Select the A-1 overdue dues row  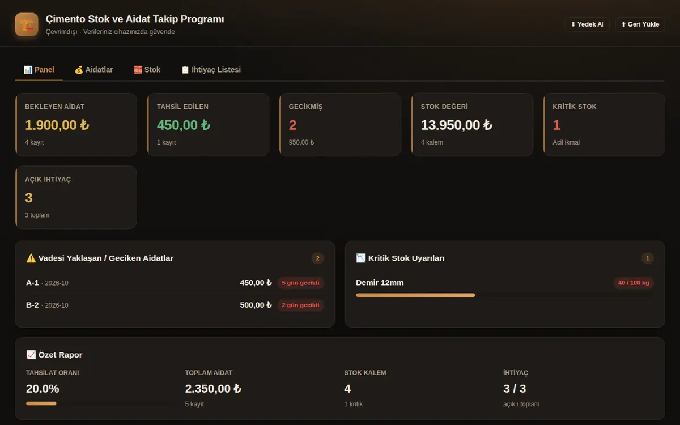pos(175,283)
